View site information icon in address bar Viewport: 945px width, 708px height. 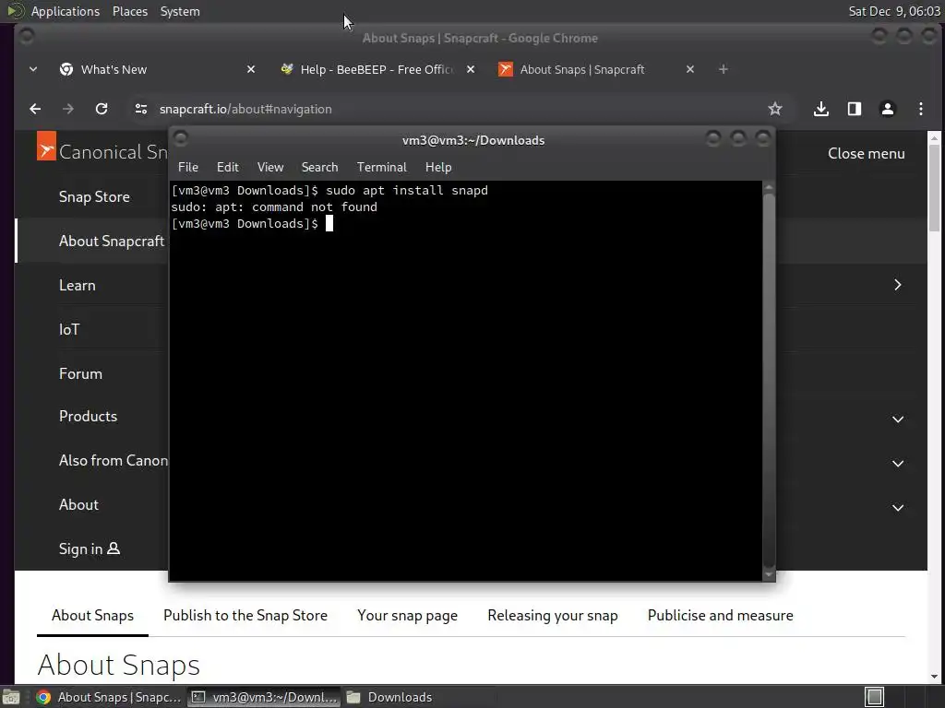(141, 109)
